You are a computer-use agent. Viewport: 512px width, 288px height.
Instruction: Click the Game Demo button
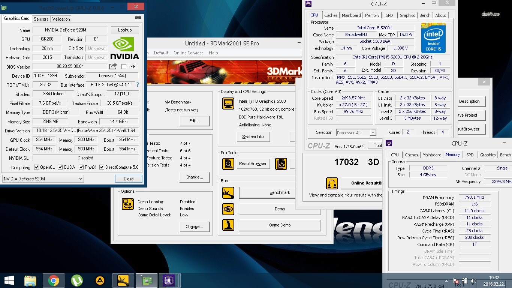tap(280, 225)
